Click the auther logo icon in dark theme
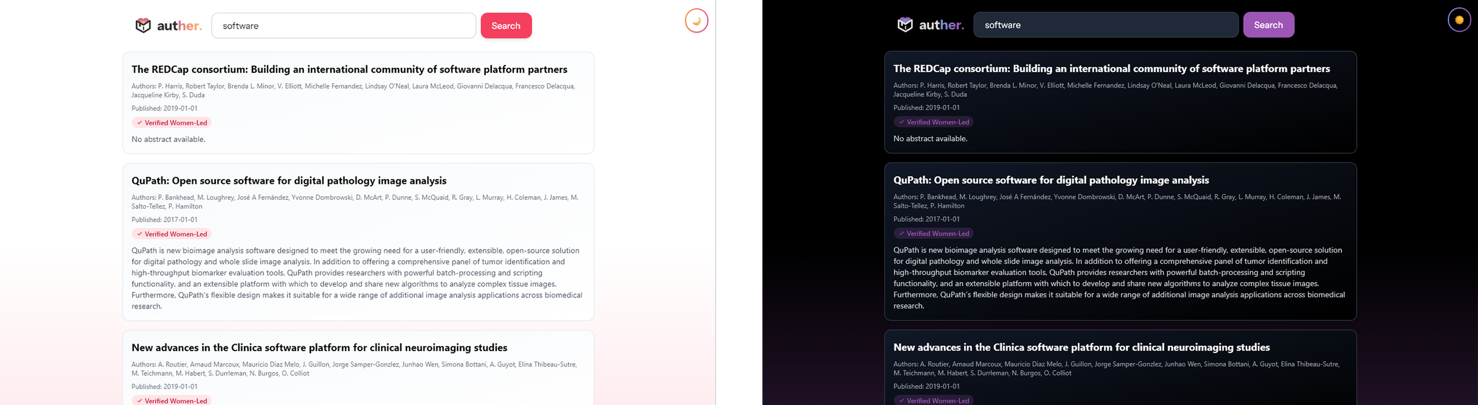This screenshot has width=1478, height=405. (905, 25)
